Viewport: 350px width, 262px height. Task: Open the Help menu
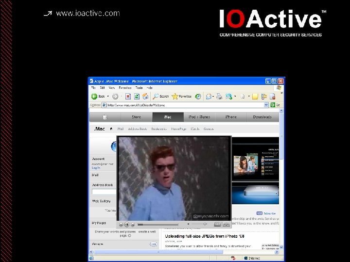[x=150, y=88]
